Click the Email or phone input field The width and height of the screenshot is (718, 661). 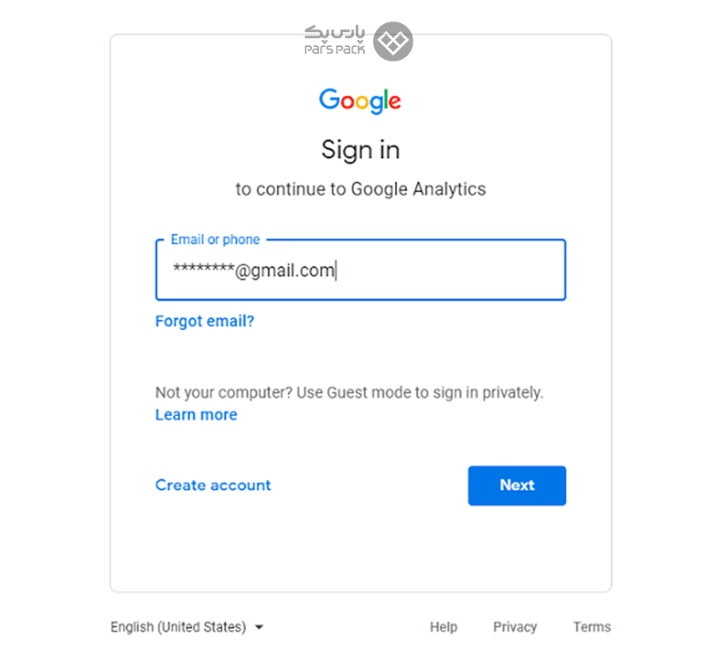click(x=361, y=270)
